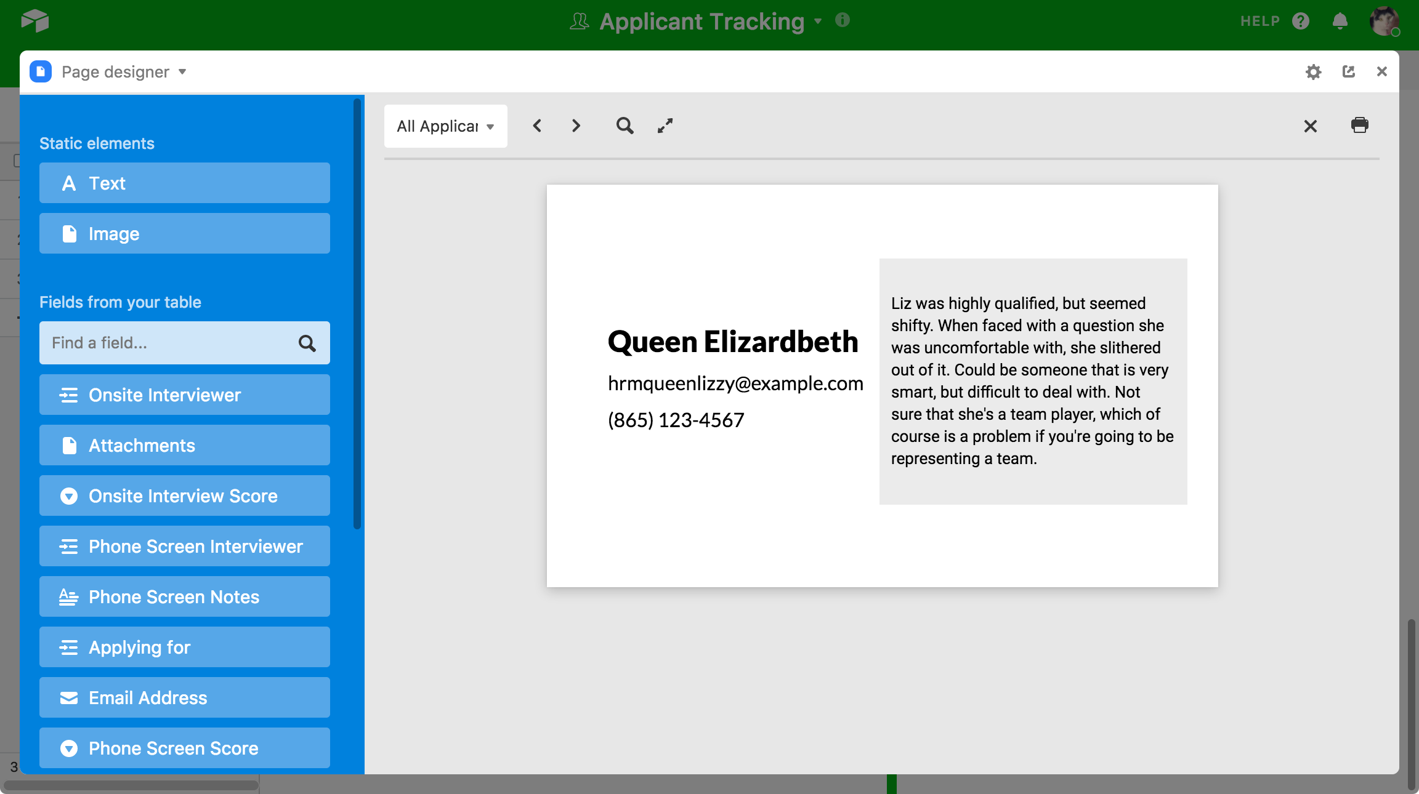Close the Page designer block
1419x794 pixels.
tap(1382, 71)
